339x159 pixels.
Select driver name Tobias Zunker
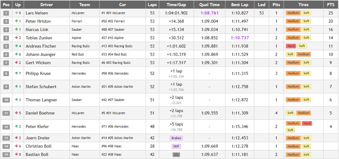39,38
